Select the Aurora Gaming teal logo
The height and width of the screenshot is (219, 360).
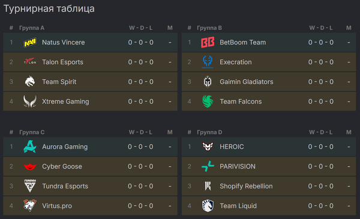pos(30,146)
